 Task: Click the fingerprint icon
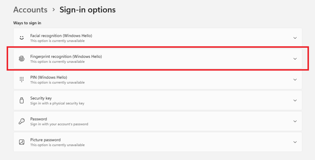coord(22,59)
